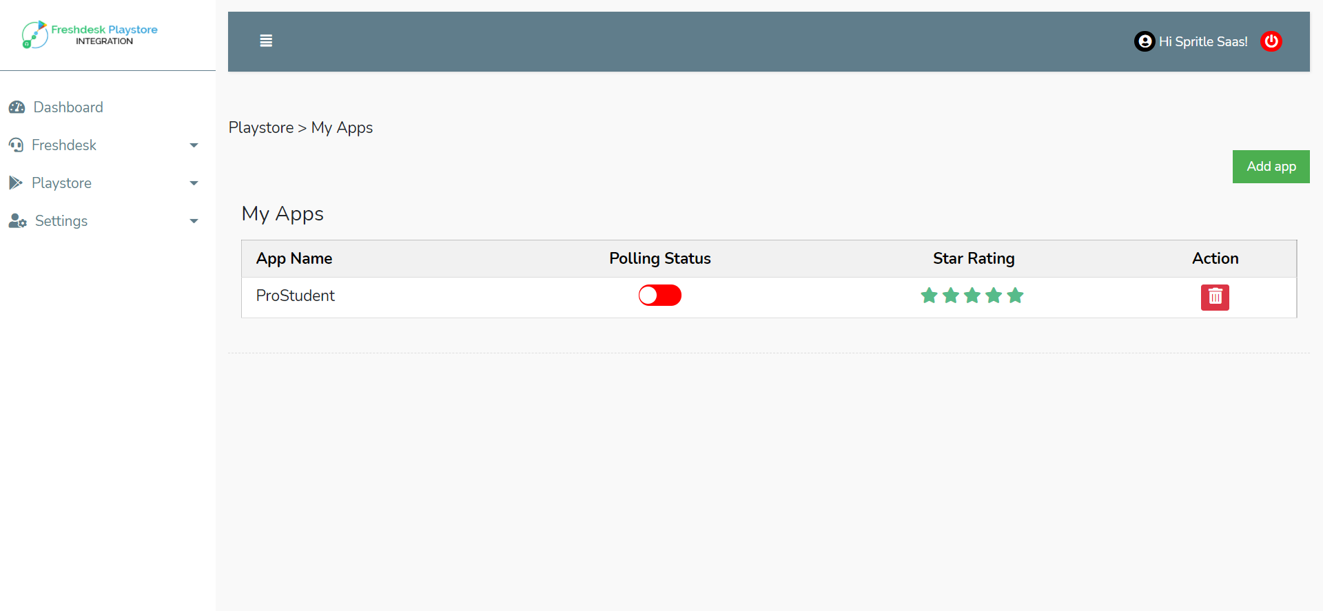The image size is (1323, 611).
Task: Click the Freshdesk headset icon
Action: (16, 145)
